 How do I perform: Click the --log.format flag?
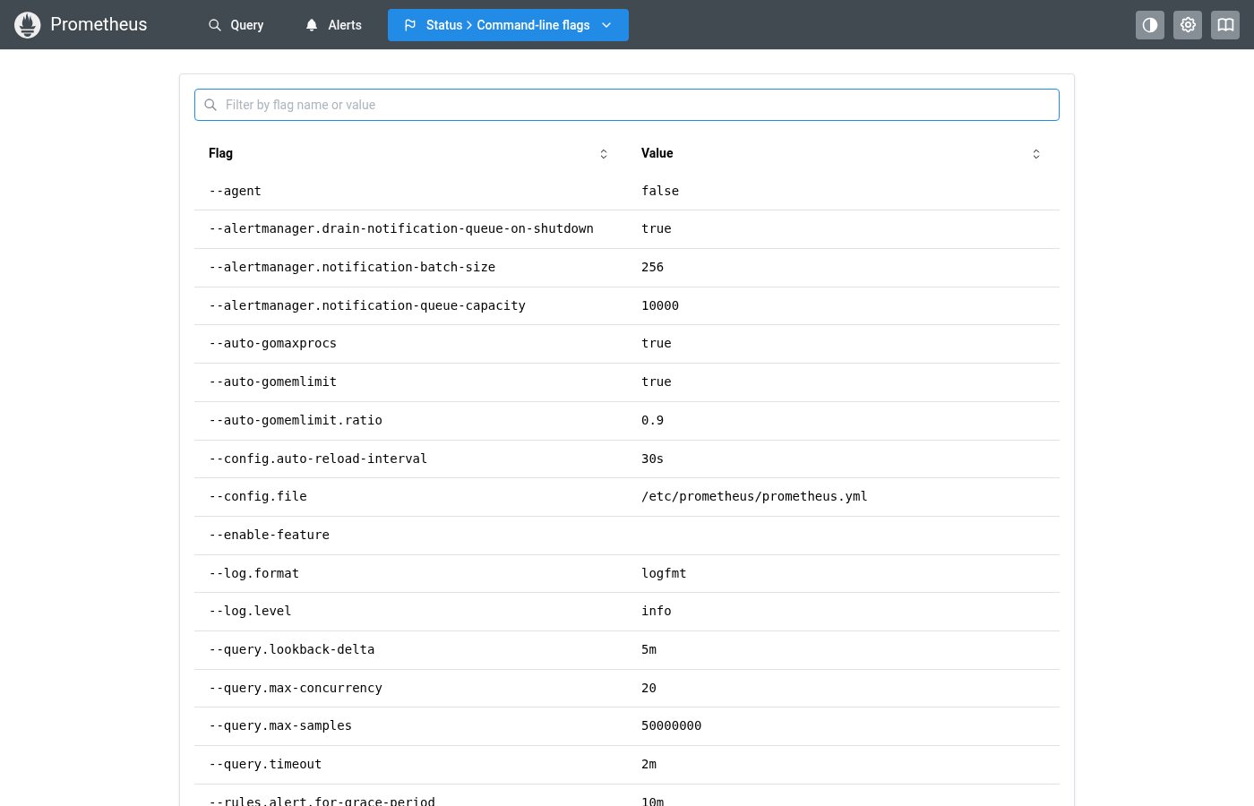click(253, 573)
